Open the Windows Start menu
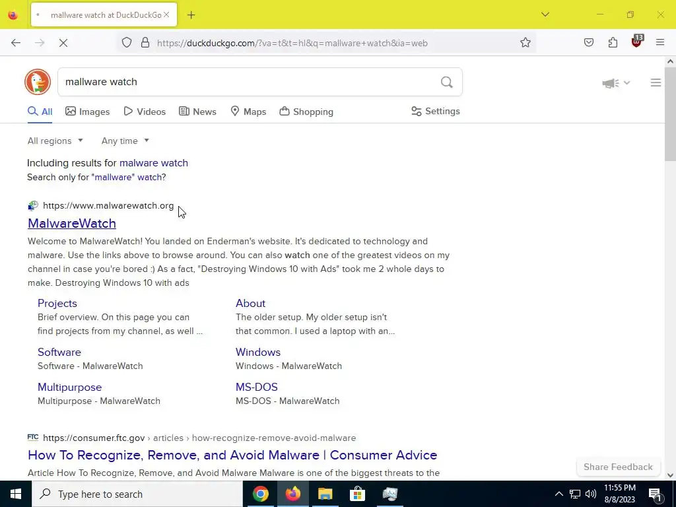The image size is (676, 507). click(16, 494)
